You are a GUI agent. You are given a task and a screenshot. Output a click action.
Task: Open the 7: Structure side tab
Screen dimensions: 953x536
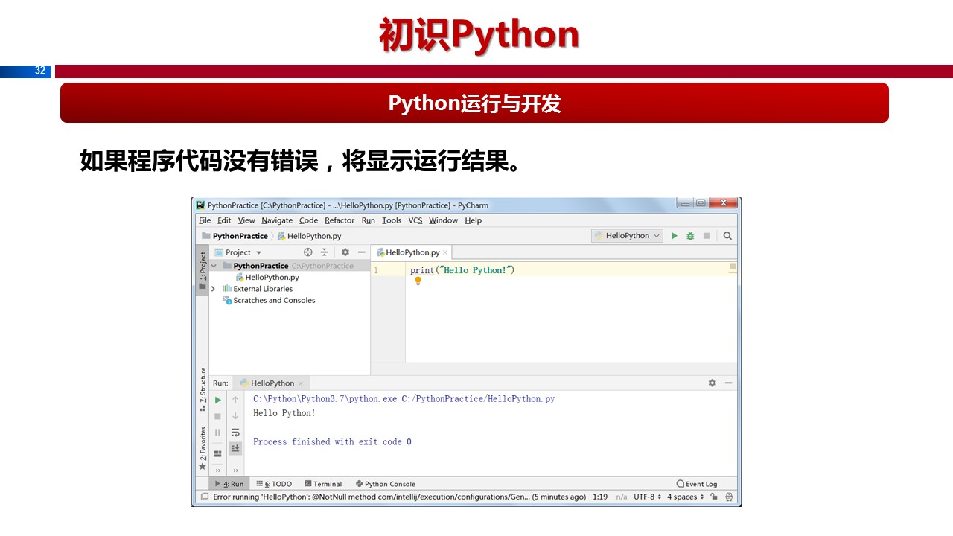[203, 389]
